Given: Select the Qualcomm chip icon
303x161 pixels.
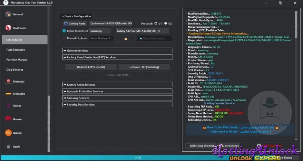Looking at the screenshot, I should click(x=8, y=28).
